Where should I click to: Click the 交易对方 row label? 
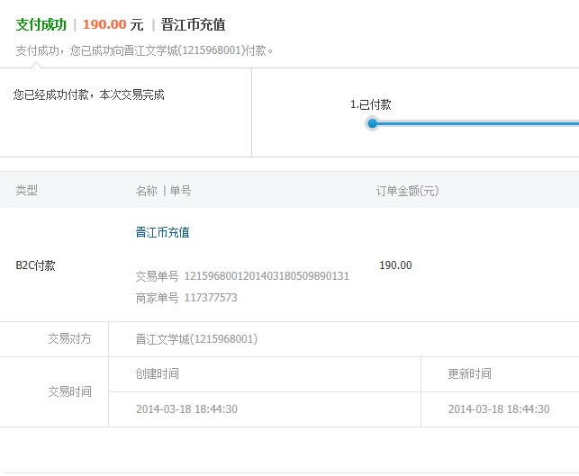tap(69, 338)
